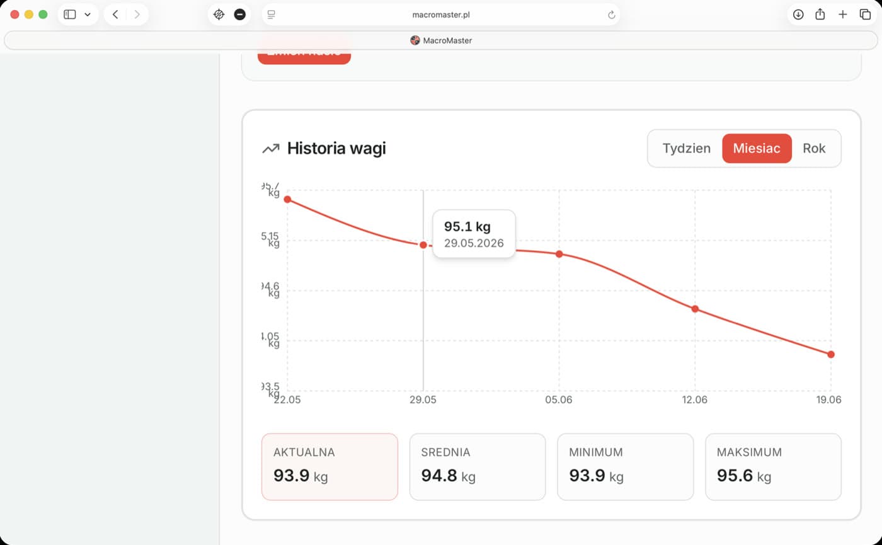Show tab overview icon
The width and height of the screenshot is (882, 545).
pos(865,14)
